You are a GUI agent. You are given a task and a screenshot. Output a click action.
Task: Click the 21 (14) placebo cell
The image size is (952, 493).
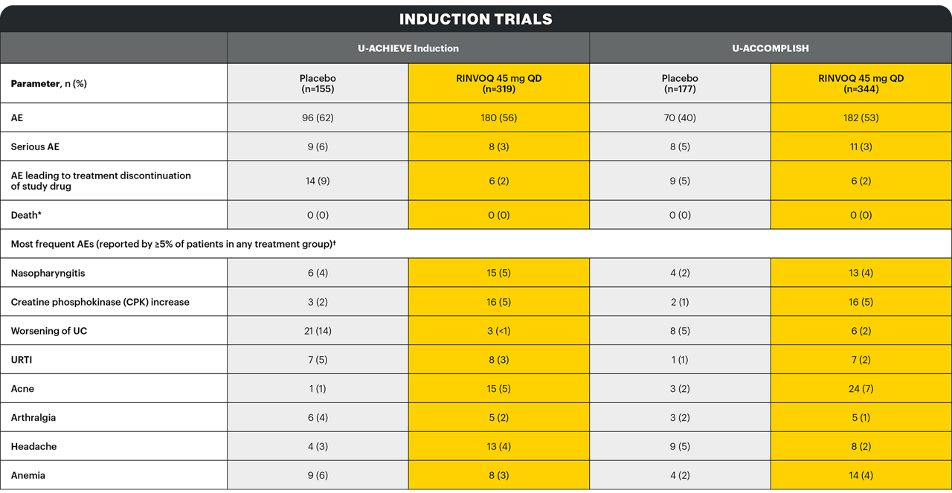click(x=318, y=331)
